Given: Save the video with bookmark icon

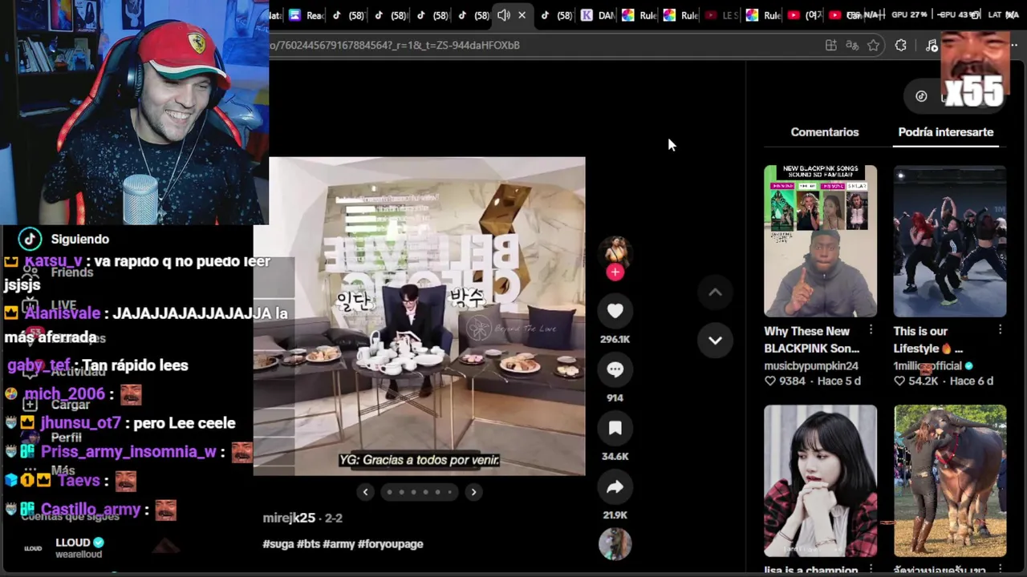Looking at the screenshot, I should 615,429.
